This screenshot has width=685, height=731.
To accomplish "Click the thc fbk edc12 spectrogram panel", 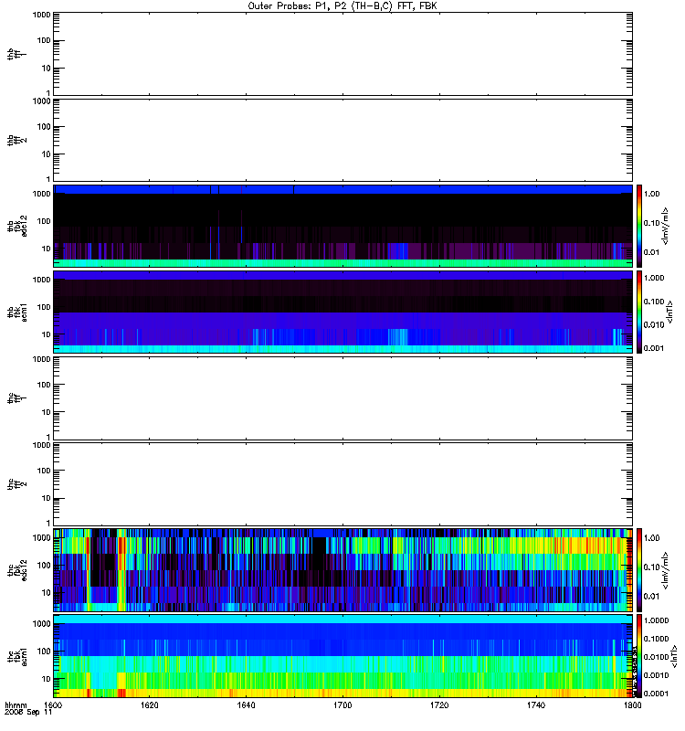I will click(342, 570).
